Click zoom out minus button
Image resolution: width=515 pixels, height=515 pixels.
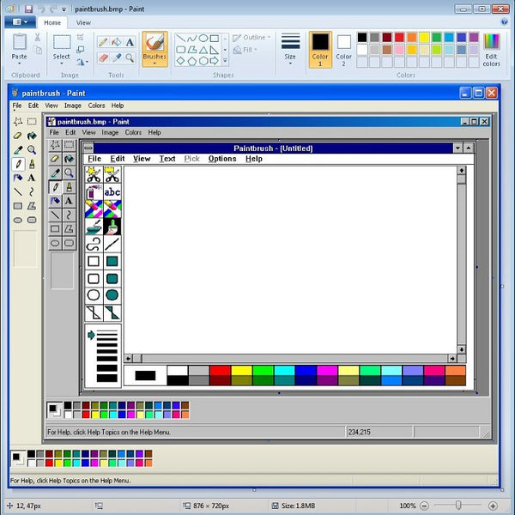(424, 506)
